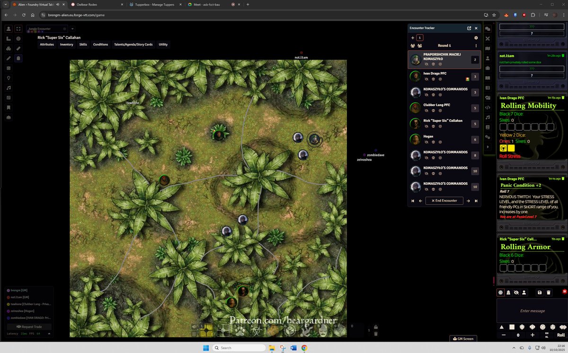Ping Clubber Lang PFC combatant token
Screen dimensions: 568x353
click(x=440, y=111)
